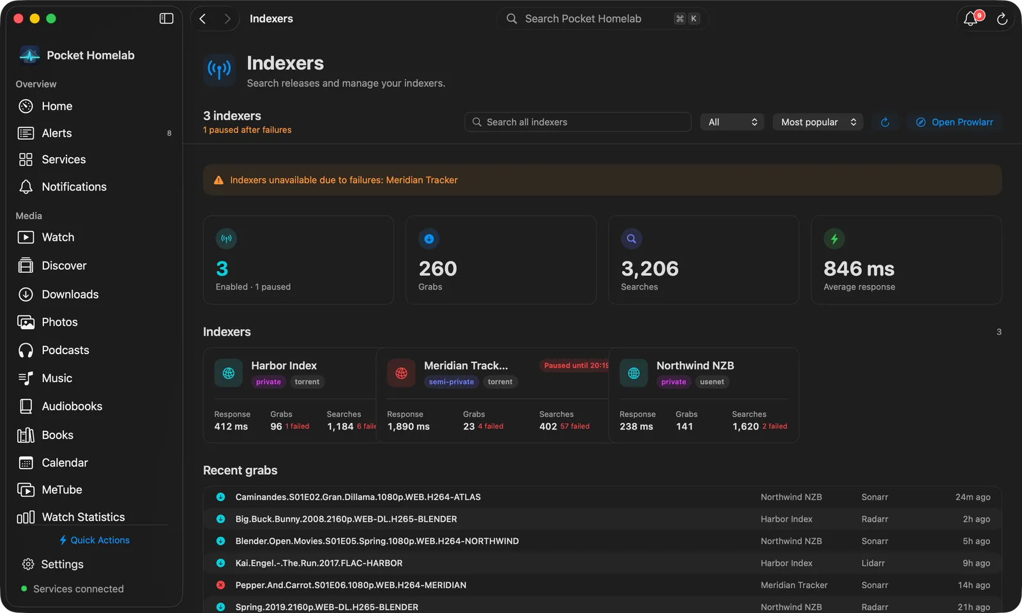Click the Open Prowlarr link
Screen dimensions: 1022x613
[x=955, y=122]
